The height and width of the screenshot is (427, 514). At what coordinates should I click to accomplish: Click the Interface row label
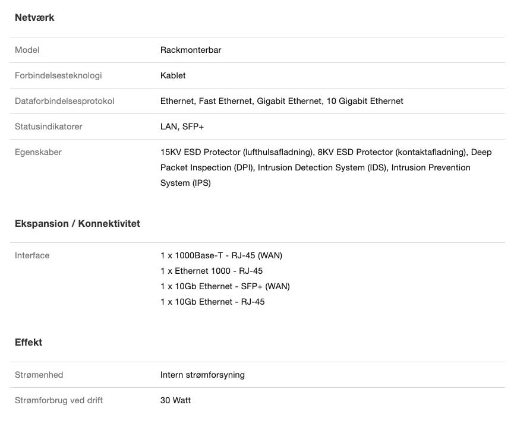pyautogui.click(x=32, y=255)
